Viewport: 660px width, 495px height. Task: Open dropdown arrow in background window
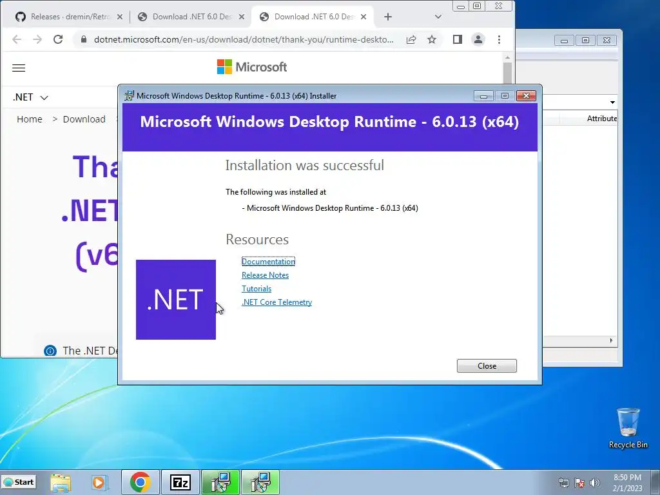click(x=612, y=102)
